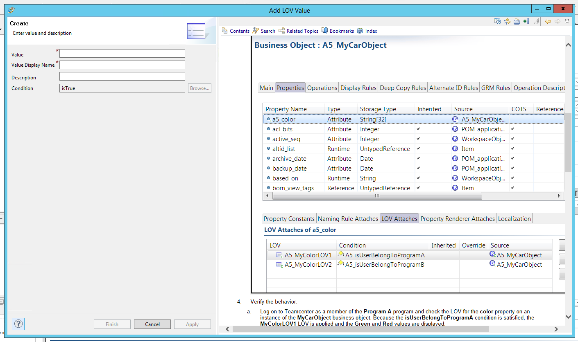Click the Value Display Name field
Screen dimensions: 578x342
coord(122,65)
